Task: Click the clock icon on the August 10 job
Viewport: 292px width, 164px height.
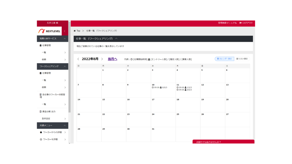Action: pyautogui.click(x=153, y=87)
